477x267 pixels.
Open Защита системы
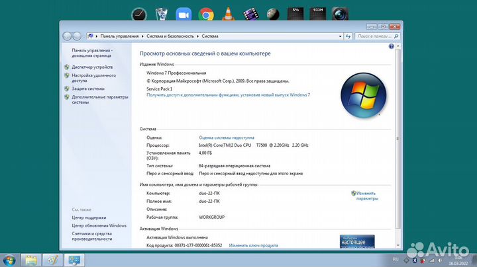click(88, 89)
